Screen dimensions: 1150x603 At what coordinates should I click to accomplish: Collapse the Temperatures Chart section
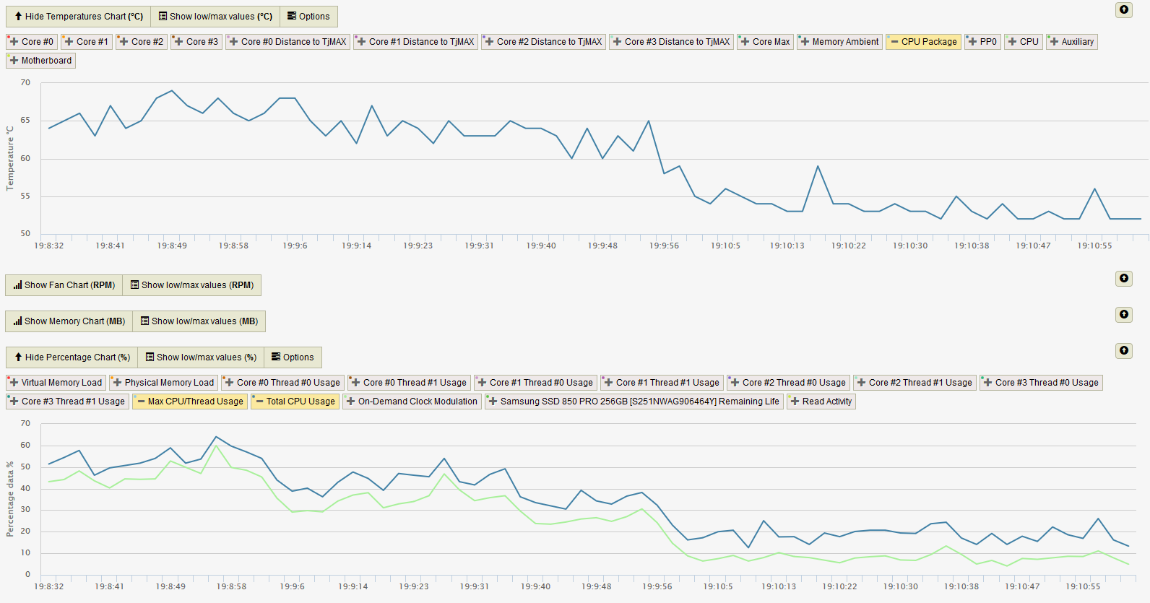point(78,17)
